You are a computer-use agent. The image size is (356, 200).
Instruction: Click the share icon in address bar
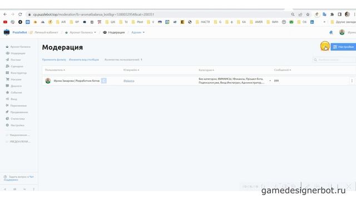300,14
